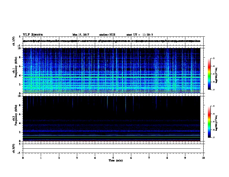229x177 pixels.
Task: Click time axis tick label "7"
Action: pyautogui.click(x=149, y=158)
